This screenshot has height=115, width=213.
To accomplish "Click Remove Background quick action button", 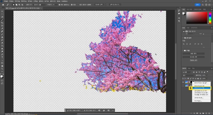I will 193,54.
